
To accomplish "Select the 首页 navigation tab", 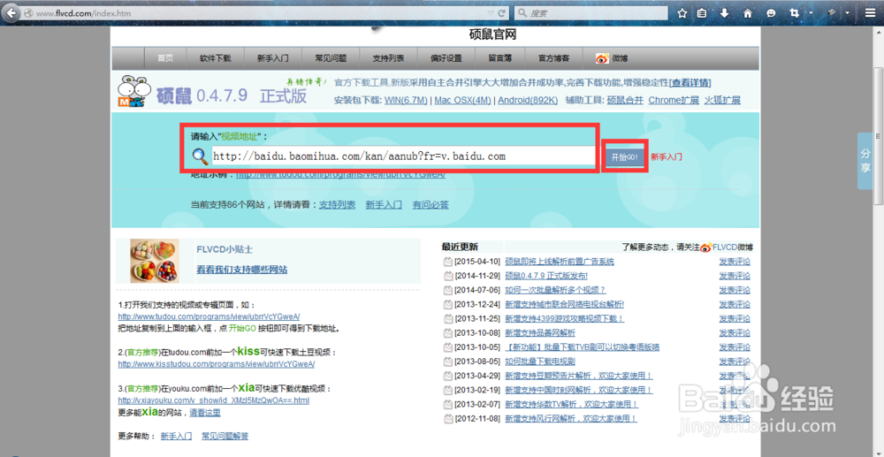I will tap(165, 58).
